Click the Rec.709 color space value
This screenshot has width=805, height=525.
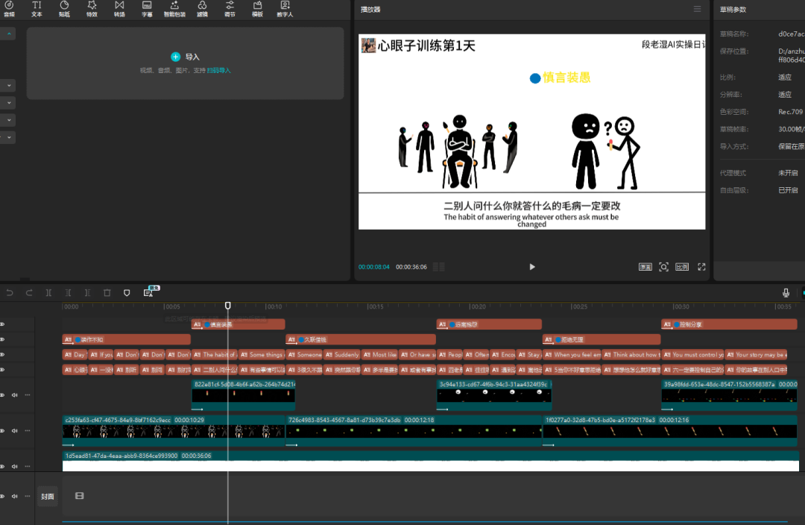click(x=790, y=112)
